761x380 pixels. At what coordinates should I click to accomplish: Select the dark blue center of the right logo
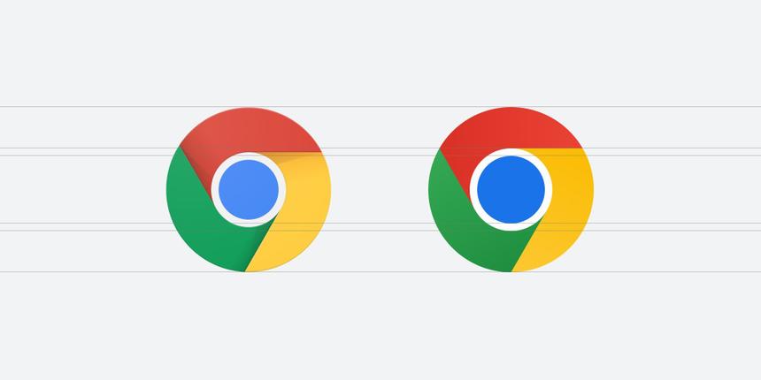tap(511, 189)
